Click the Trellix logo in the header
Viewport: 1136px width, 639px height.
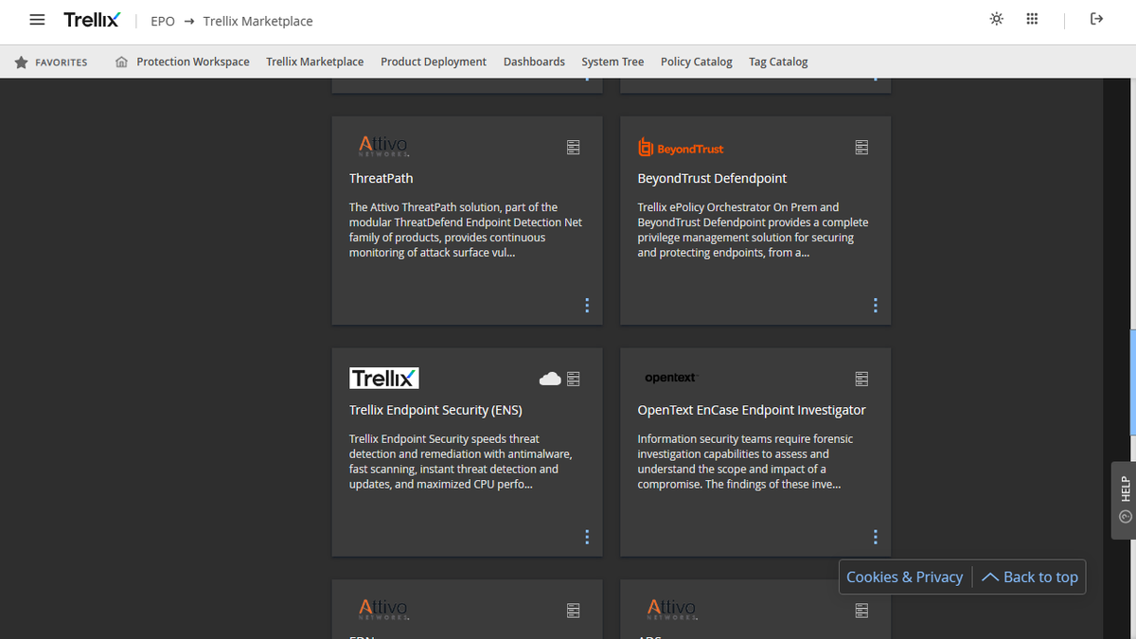pyautogui.click(x=92, y=18)
